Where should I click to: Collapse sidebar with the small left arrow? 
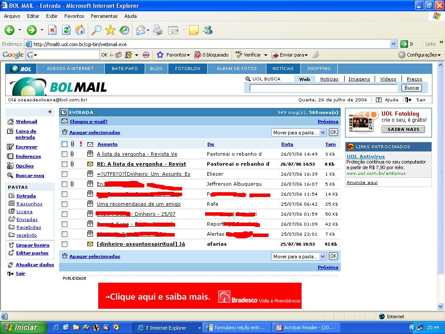click(x=50, y=112)
